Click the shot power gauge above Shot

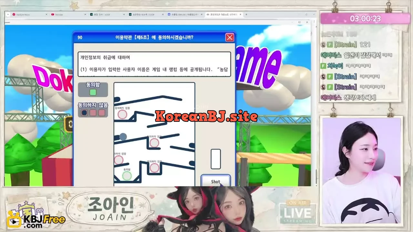216,159
